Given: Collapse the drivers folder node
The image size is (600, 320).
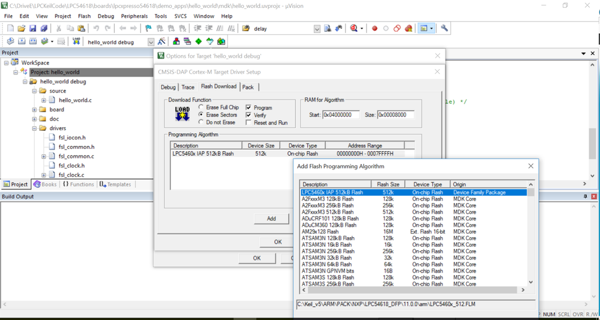Looking at the screenshot, I should (34, 128).
